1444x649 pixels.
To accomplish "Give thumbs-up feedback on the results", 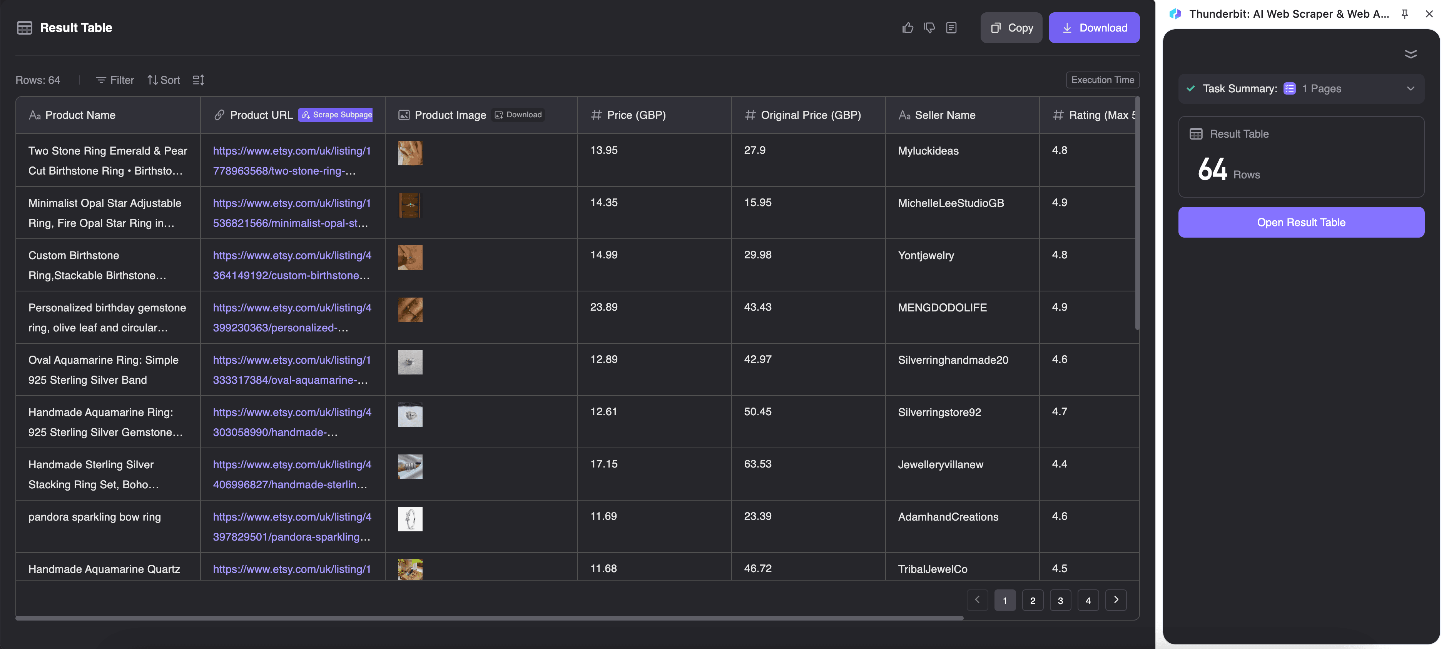I will click(x=908, y=27).
